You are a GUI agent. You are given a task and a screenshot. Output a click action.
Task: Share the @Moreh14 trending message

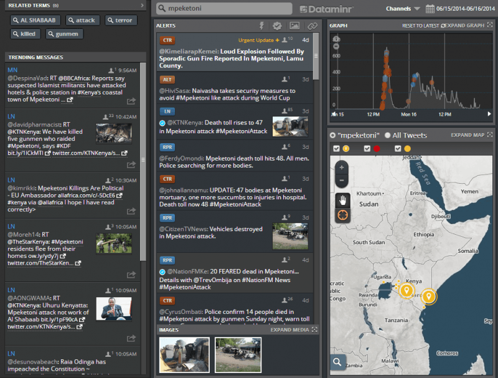click(x=131, y=275)
